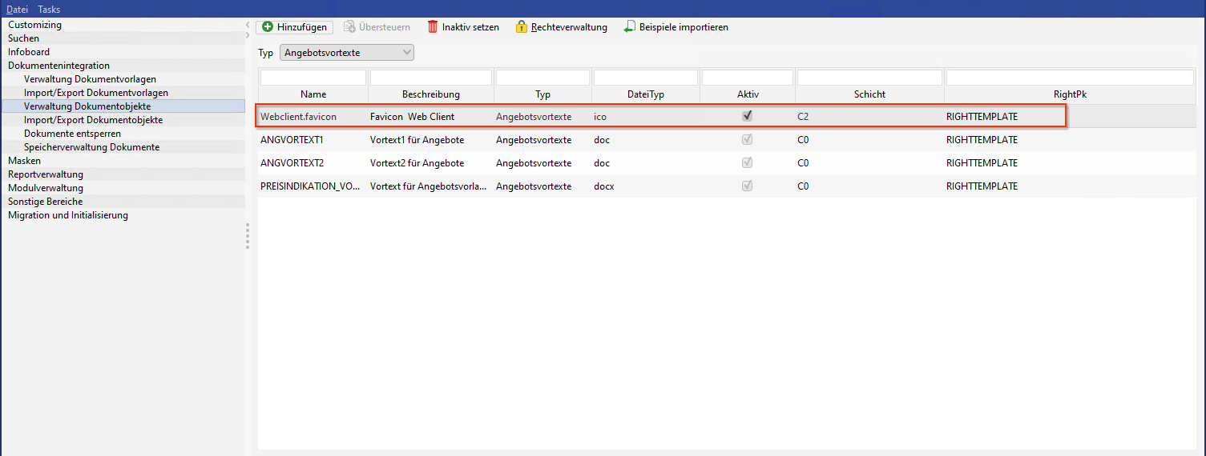Click the green plus Hinzufügen icon
The image size is (1206, 456).
(x=268, y=27)
